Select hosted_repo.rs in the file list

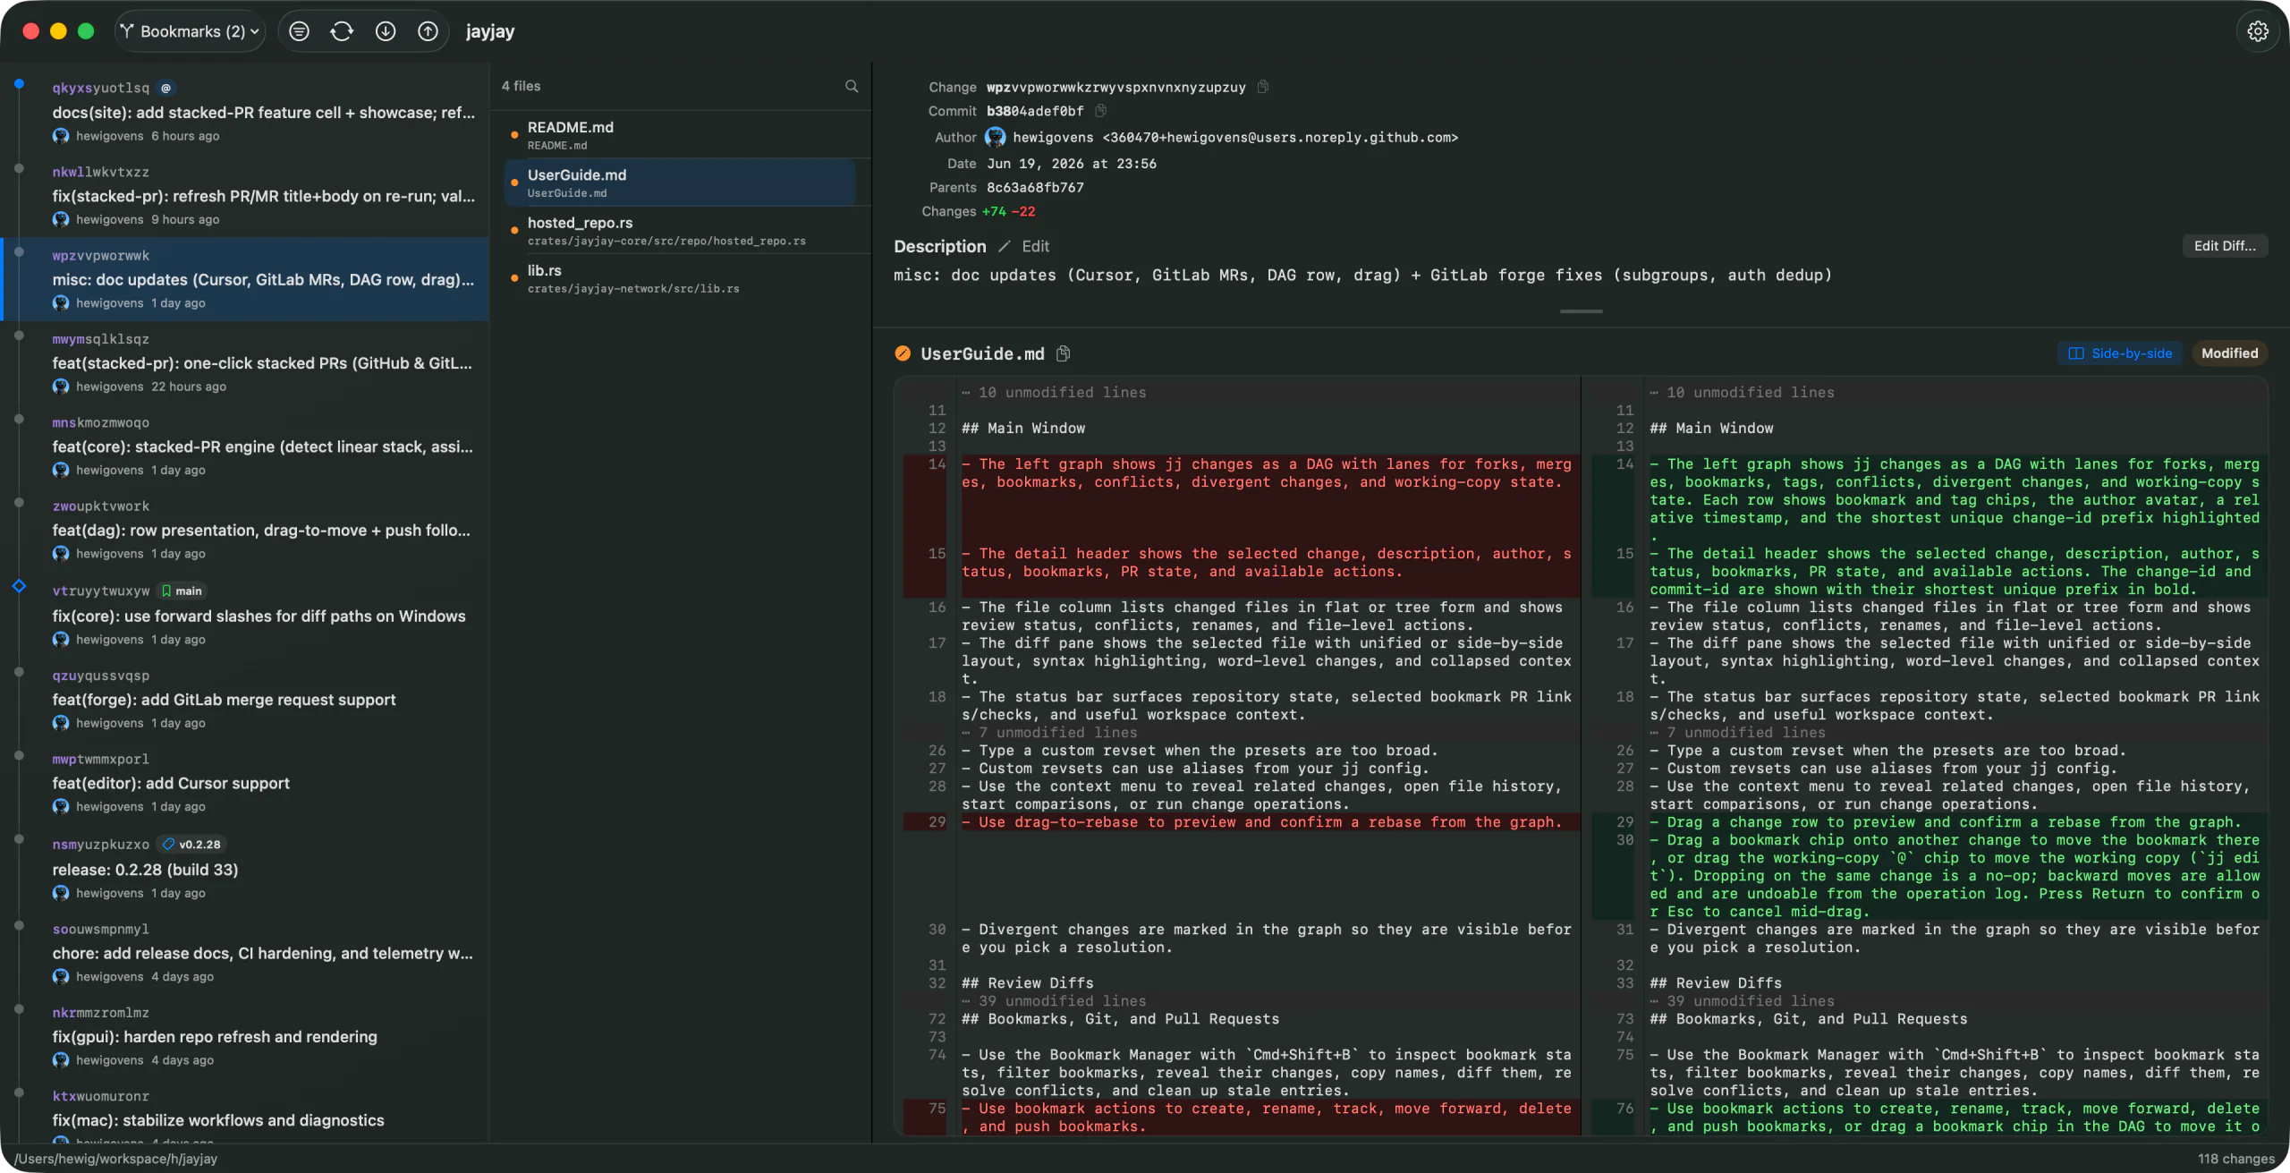click(x=680, y=231)
